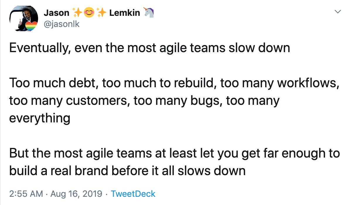Click the Lemkin surname in the header
The height and width of the screenshot is (205, 351).
click(x=125, y=13)
